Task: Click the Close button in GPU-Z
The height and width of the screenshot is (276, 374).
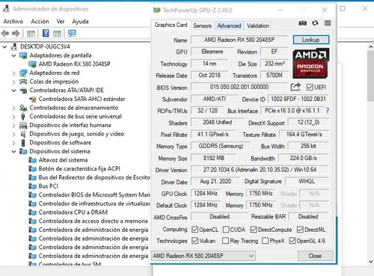Action: [x=315, y=256]
